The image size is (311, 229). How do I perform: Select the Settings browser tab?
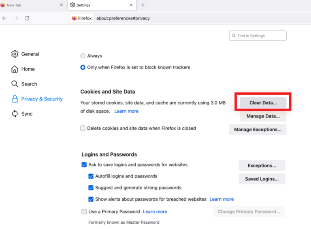(x=97, y=5)
